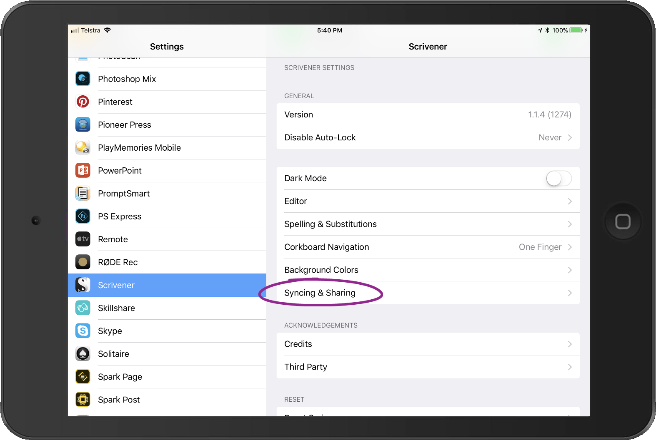
Task: Open Background Colors settings
Action: point(428,270)
